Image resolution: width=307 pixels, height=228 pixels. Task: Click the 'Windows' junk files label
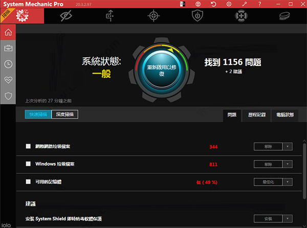[x=55, y=164]
